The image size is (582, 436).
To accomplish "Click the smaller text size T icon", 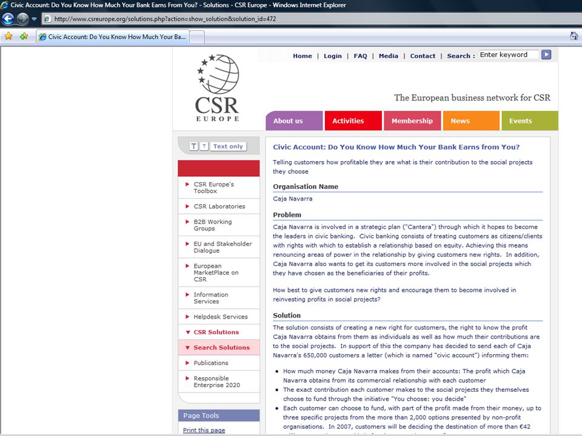I will click(204, 146).
